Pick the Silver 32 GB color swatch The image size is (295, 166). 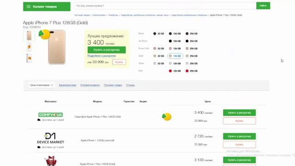click(154, 64)
